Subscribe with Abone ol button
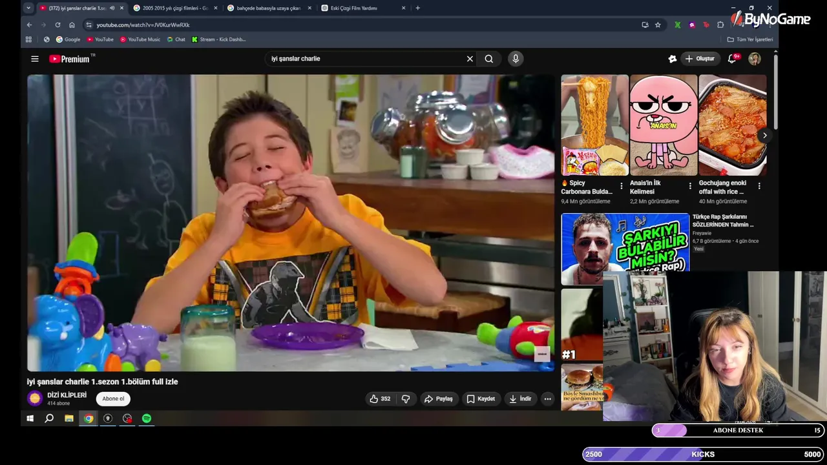The height and width of the screenshot is (465, 827). 113,399
